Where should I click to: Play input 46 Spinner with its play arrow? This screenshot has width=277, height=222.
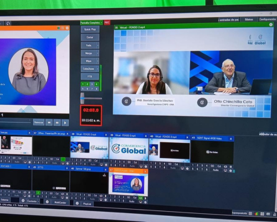[106, 196]
